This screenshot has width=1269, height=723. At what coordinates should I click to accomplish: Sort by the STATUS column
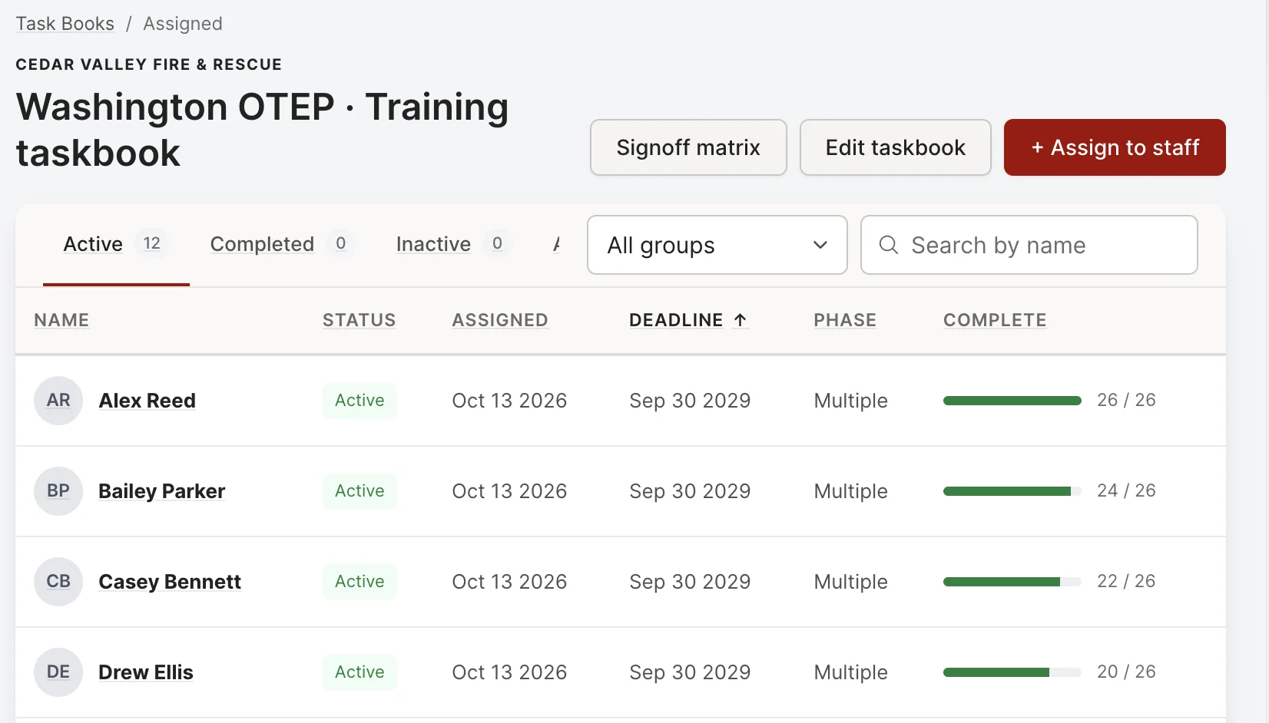(359, 320)
